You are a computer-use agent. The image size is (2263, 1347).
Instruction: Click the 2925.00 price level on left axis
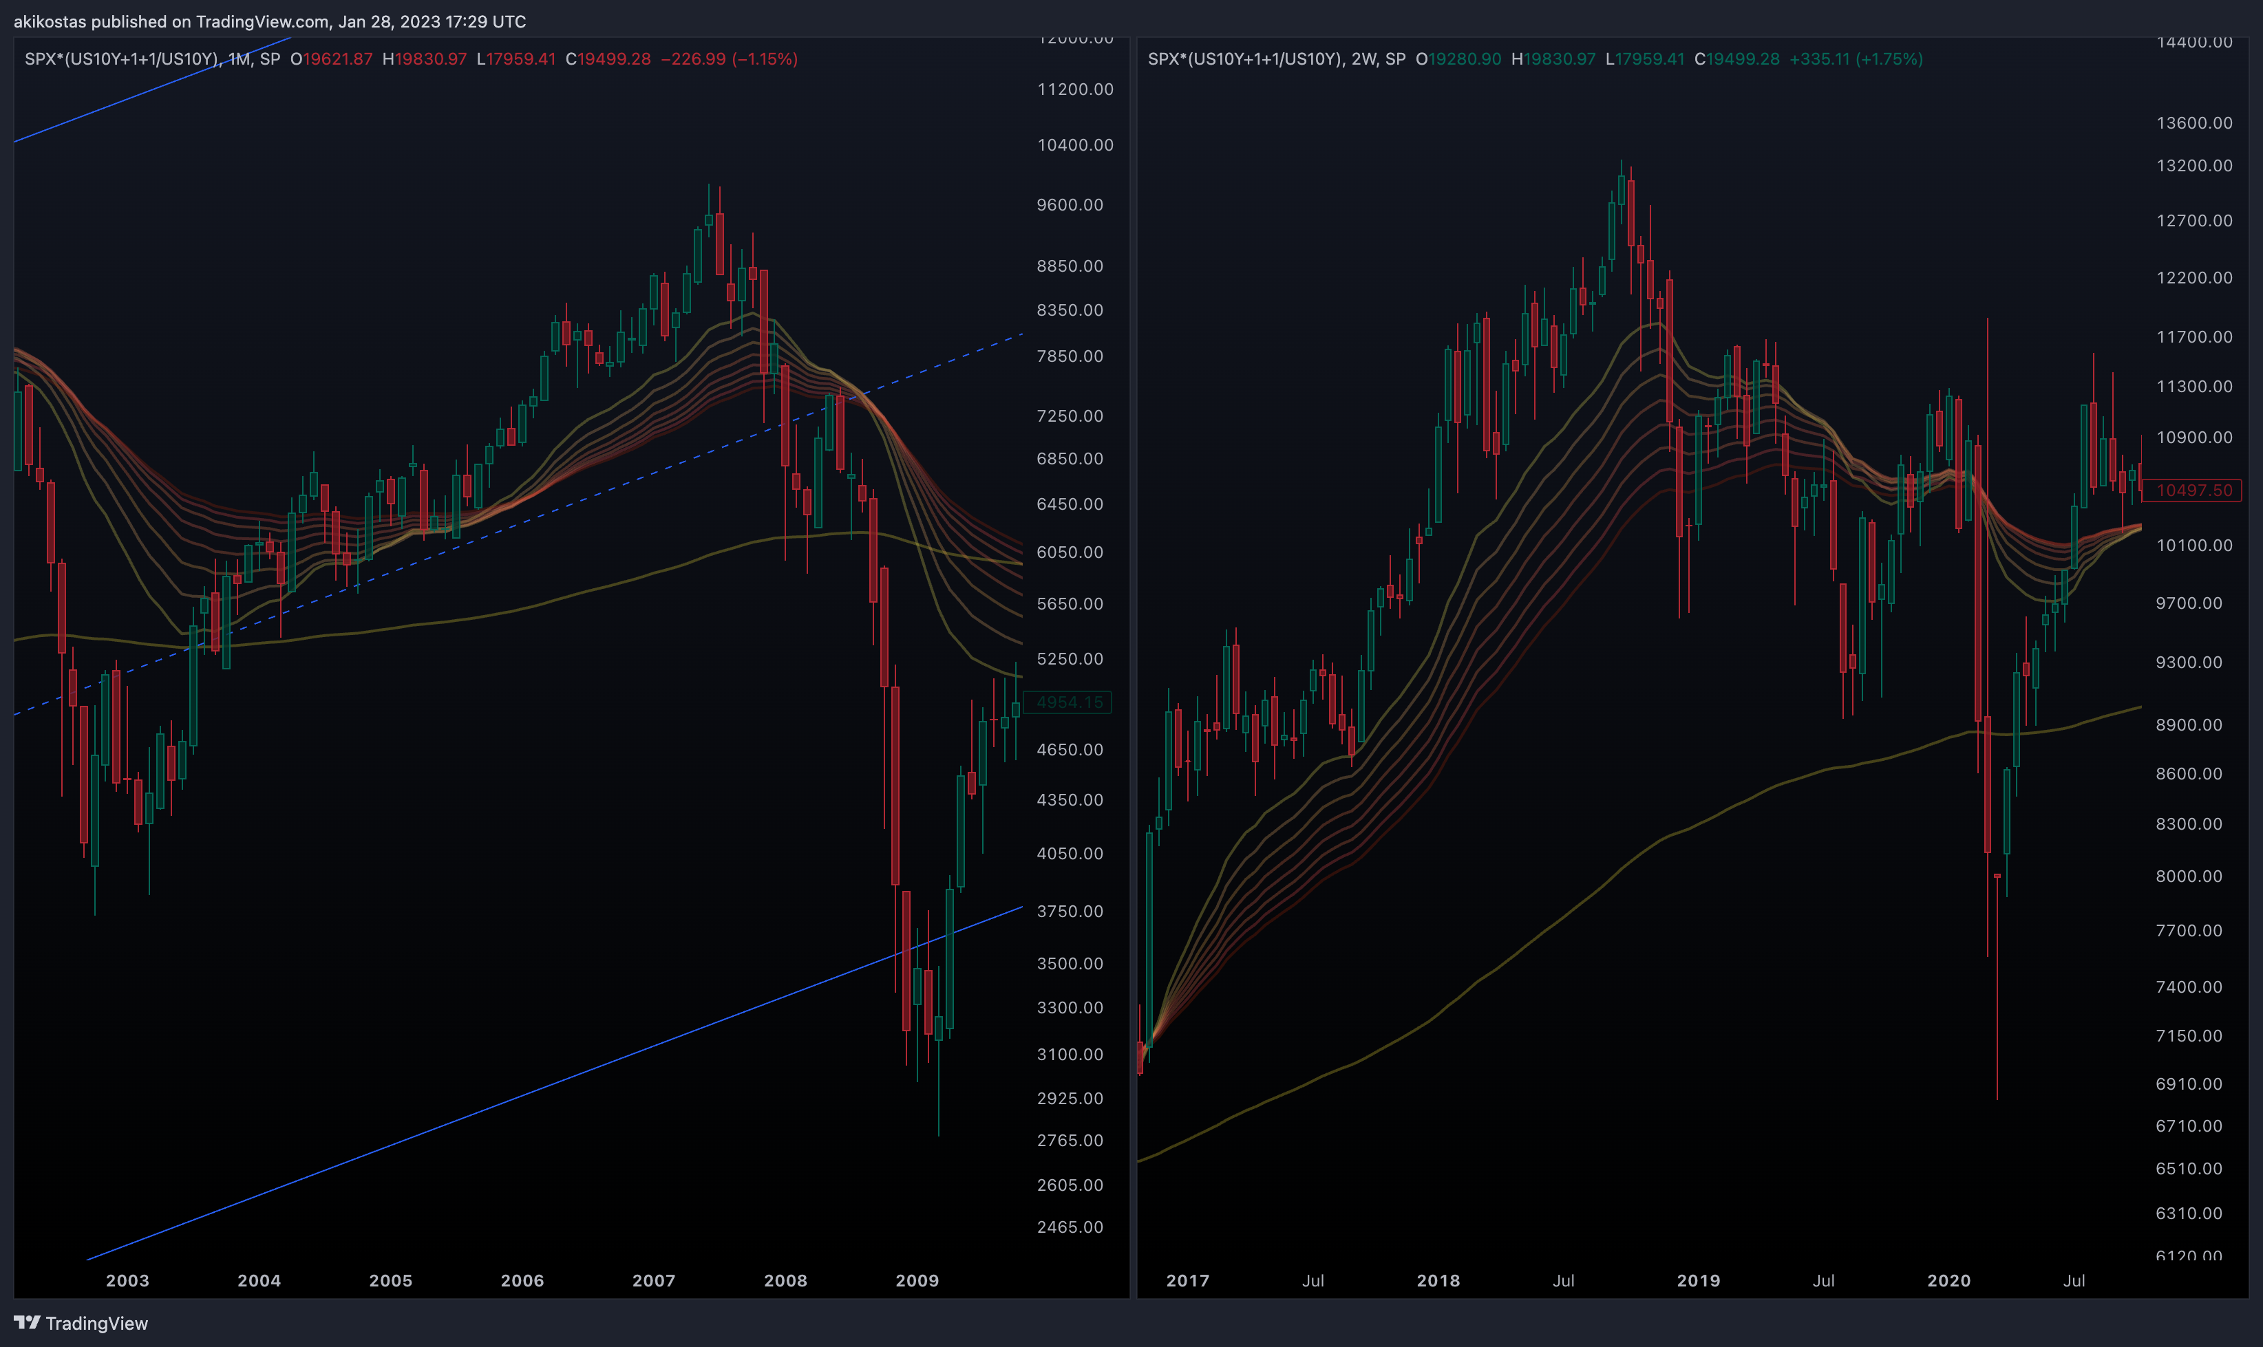click(x=1070, y=1098)
